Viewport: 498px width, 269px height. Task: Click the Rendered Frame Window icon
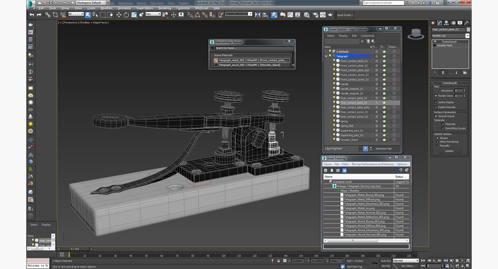point(323,14)
